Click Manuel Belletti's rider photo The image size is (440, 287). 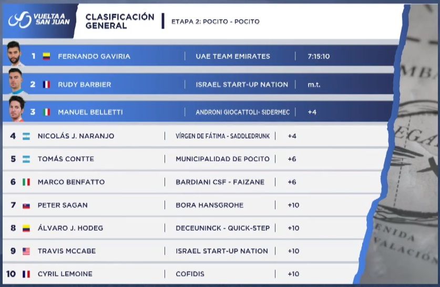[x=16, y=109]
